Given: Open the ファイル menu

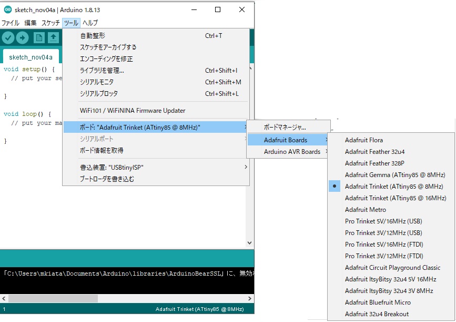Looking at the screenshot, I should [11, 23].
